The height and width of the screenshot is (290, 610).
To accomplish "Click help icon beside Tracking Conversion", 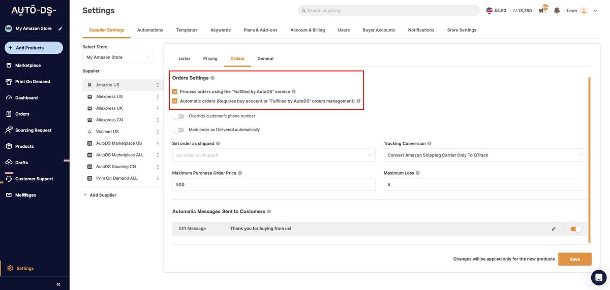I will (430, 144).
